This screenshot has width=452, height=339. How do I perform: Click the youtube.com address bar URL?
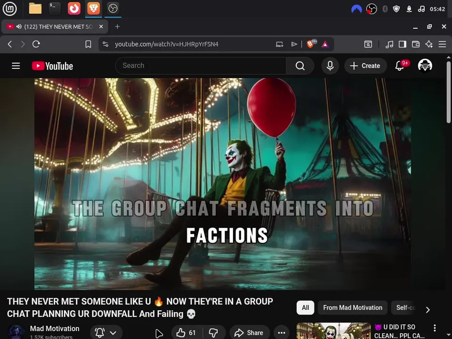(x=167, y=44)
